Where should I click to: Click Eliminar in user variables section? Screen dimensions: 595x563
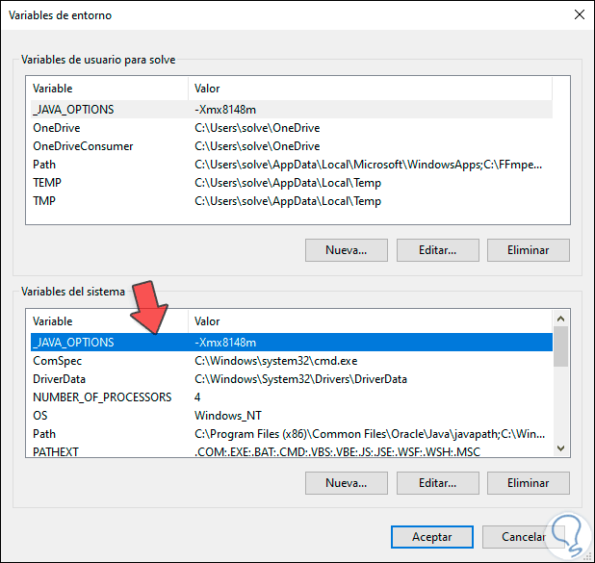[529, 250]
